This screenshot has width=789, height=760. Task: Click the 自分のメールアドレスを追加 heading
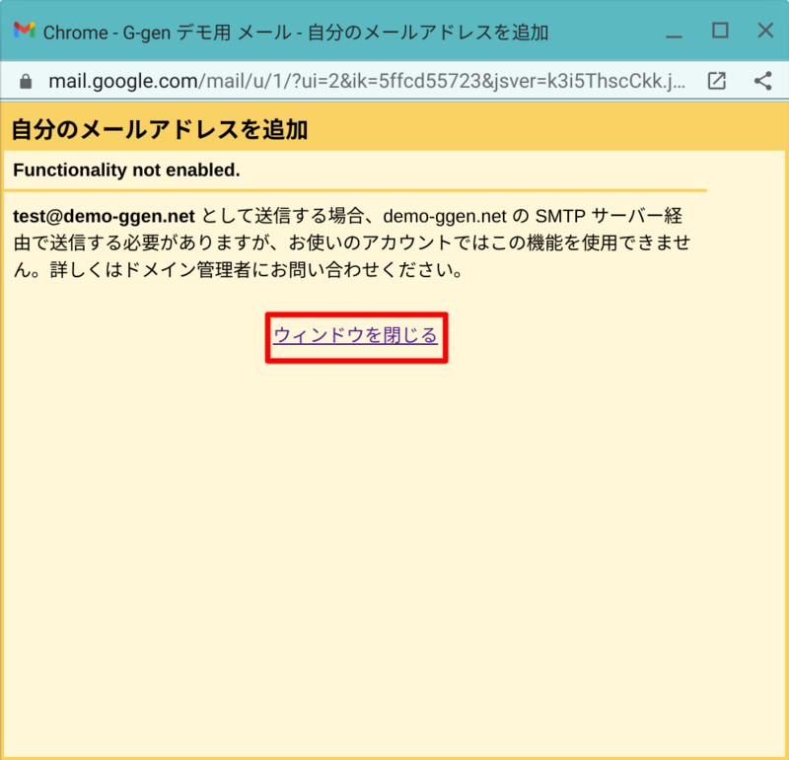pyautogui.click(x=159, y=130)
